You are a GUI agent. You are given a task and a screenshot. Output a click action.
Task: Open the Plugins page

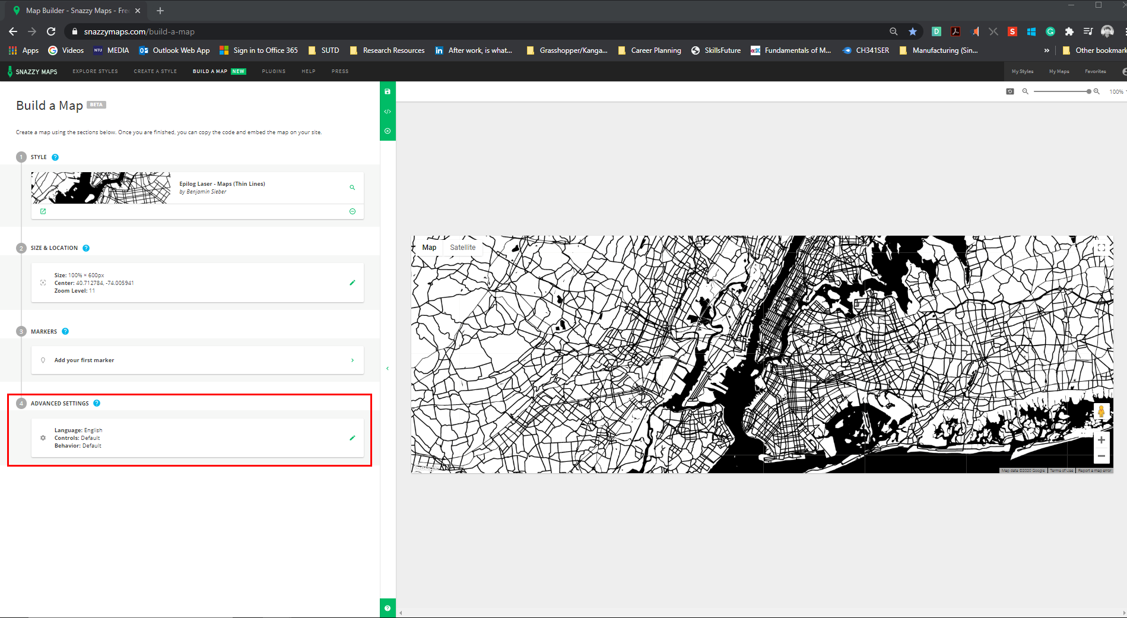click(274, 71)
